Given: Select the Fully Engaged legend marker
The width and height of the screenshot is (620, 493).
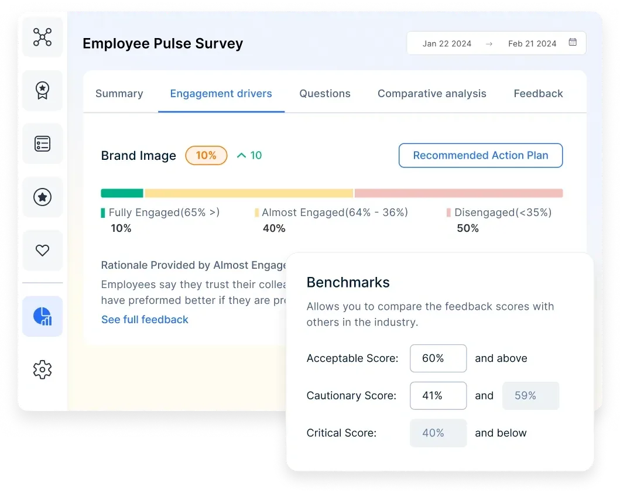Looking at the screenshot, I should click(104, 213).
